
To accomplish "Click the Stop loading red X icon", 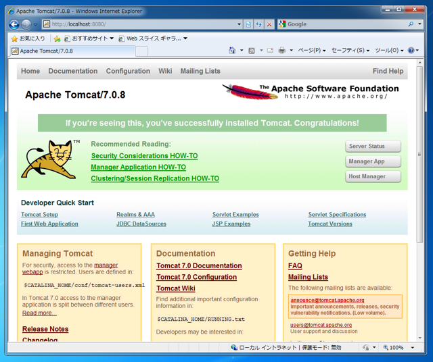I will [x=269, y=24].
